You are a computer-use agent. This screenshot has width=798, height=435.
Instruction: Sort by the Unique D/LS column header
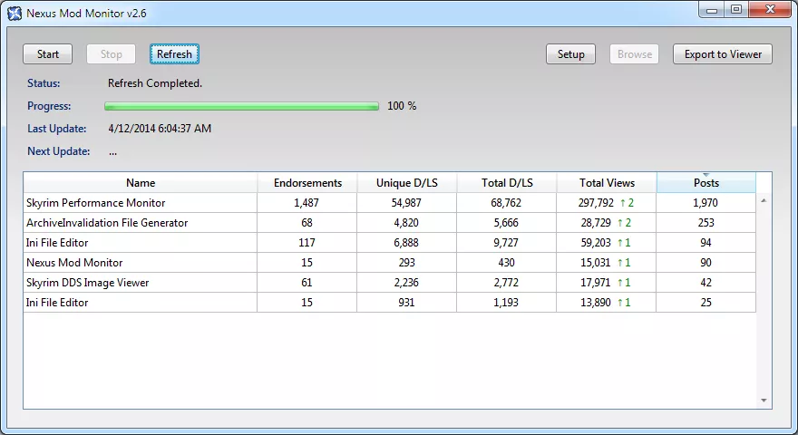(x=406, y=183)
